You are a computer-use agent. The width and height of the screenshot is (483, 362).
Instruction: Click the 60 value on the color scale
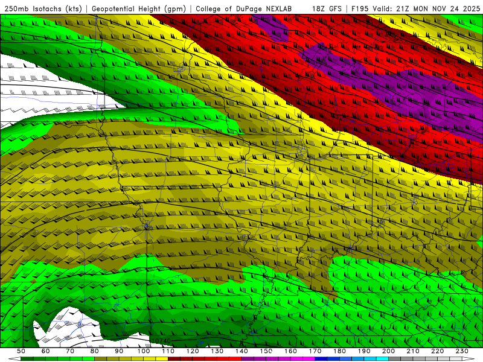46,351
